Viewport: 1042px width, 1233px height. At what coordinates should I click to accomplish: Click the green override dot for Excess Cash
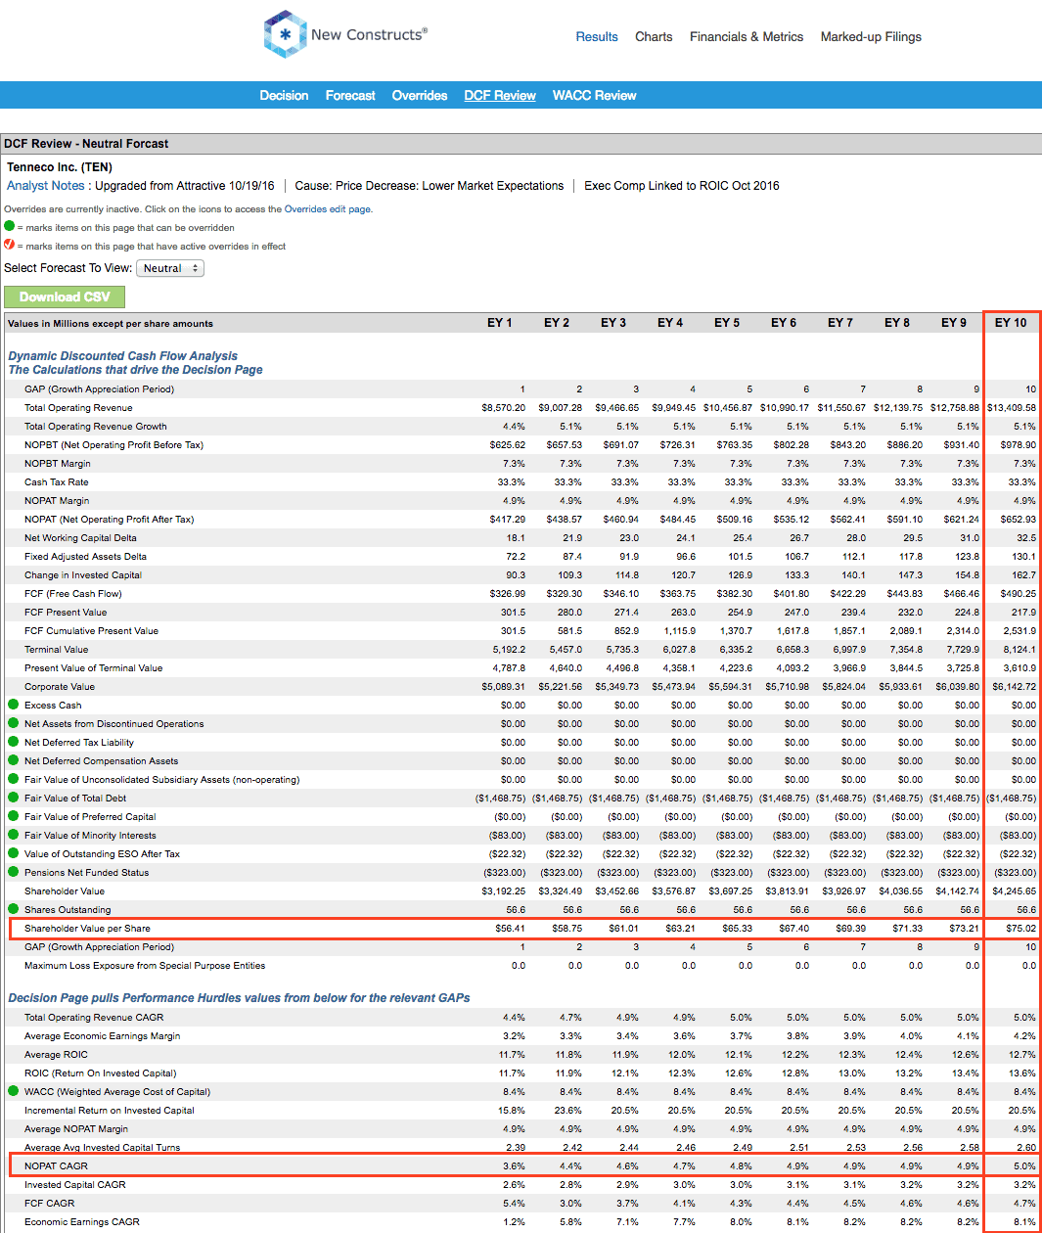coord(14,705)
